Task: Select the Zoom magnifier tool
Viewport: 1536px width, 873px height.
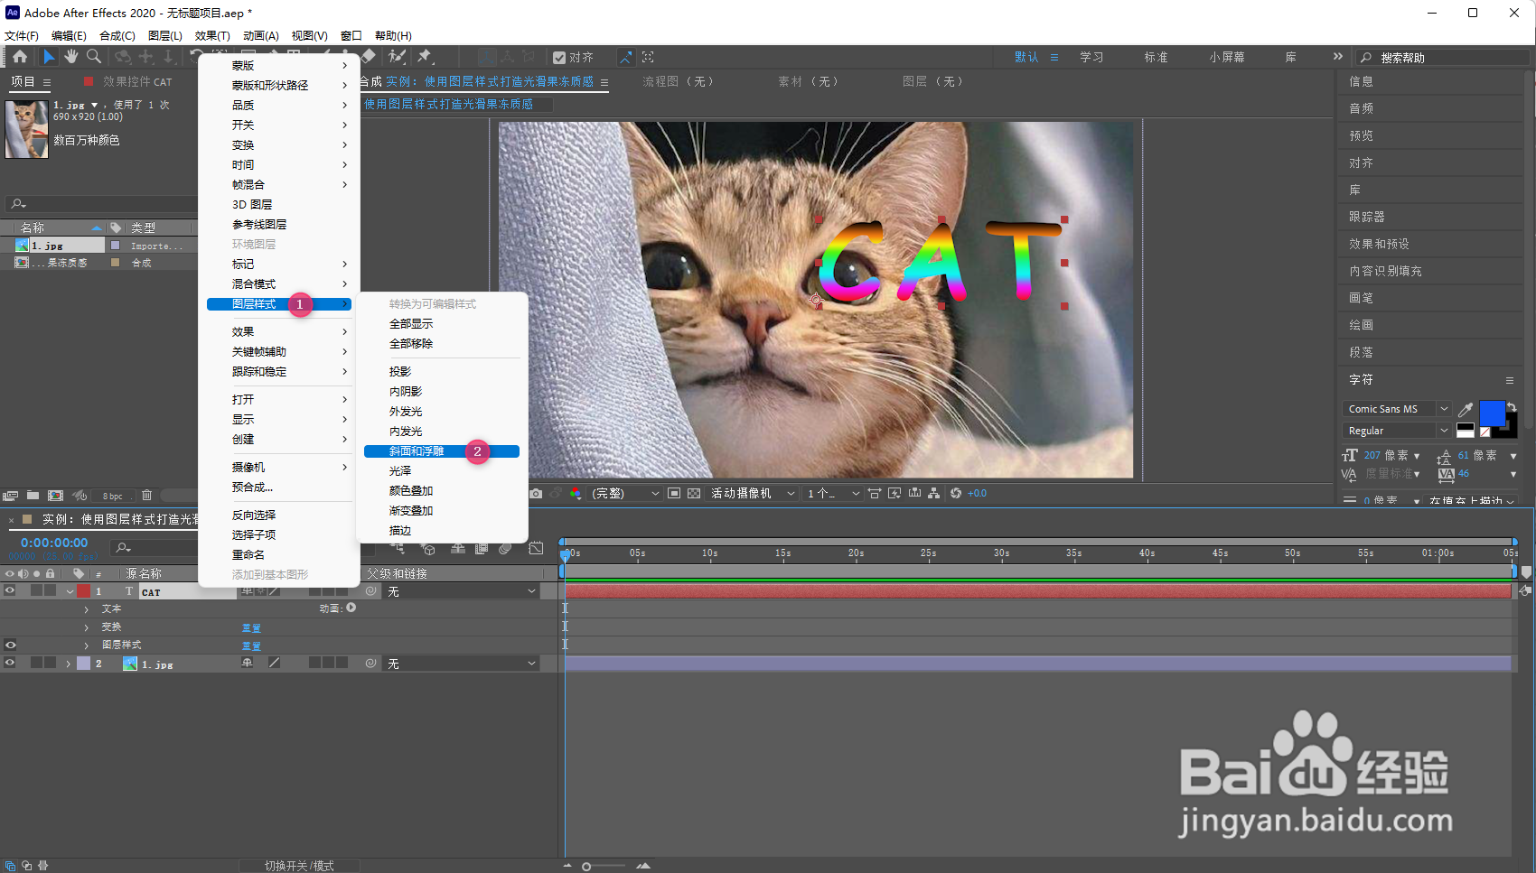Action: (94, 57)
